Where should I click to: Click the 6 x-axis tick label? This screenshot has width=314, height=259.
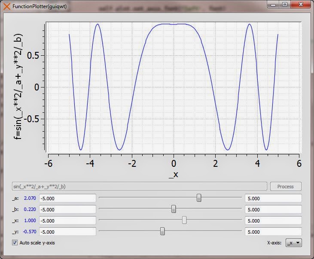tap(299, 163)
